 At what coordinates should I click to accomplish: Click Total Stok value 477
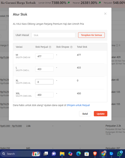coord(79,55)
